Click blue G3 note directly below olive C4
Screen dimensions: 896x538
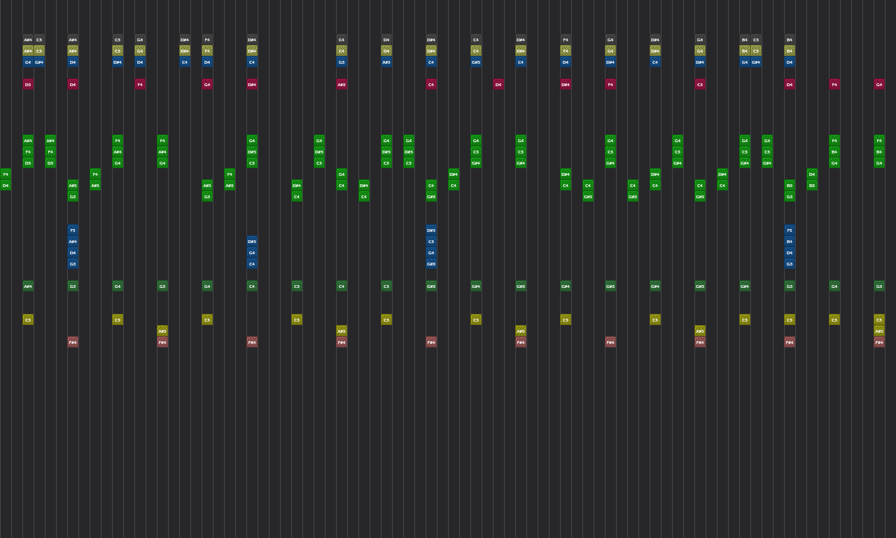[342, 62]
